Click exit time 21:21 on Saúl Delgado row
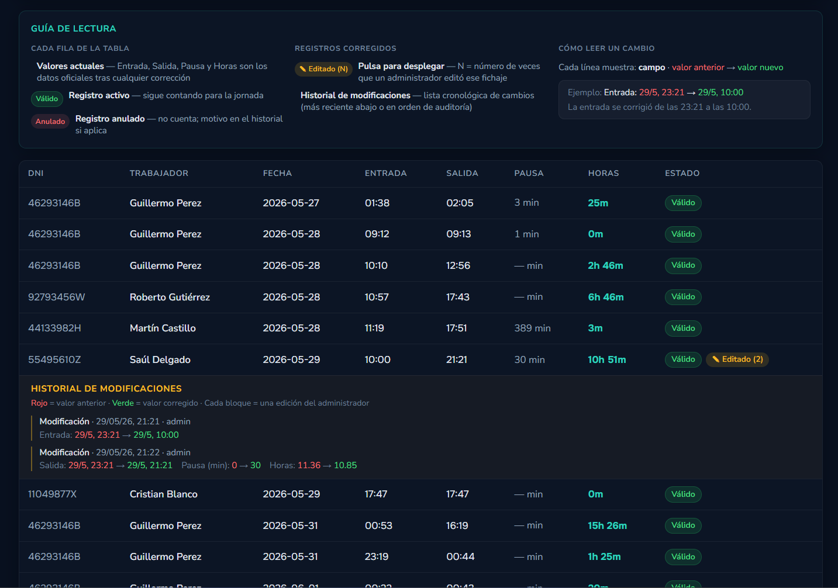This screenshot has height=588, width=838. click(457, 359)
